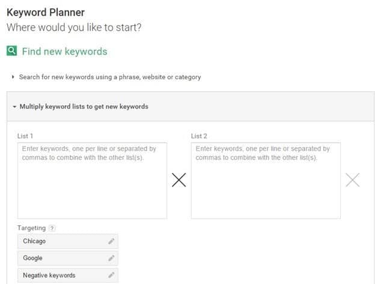The image size is (375, 284).
Task: Open the Find new keywords link
Action: 64,52
